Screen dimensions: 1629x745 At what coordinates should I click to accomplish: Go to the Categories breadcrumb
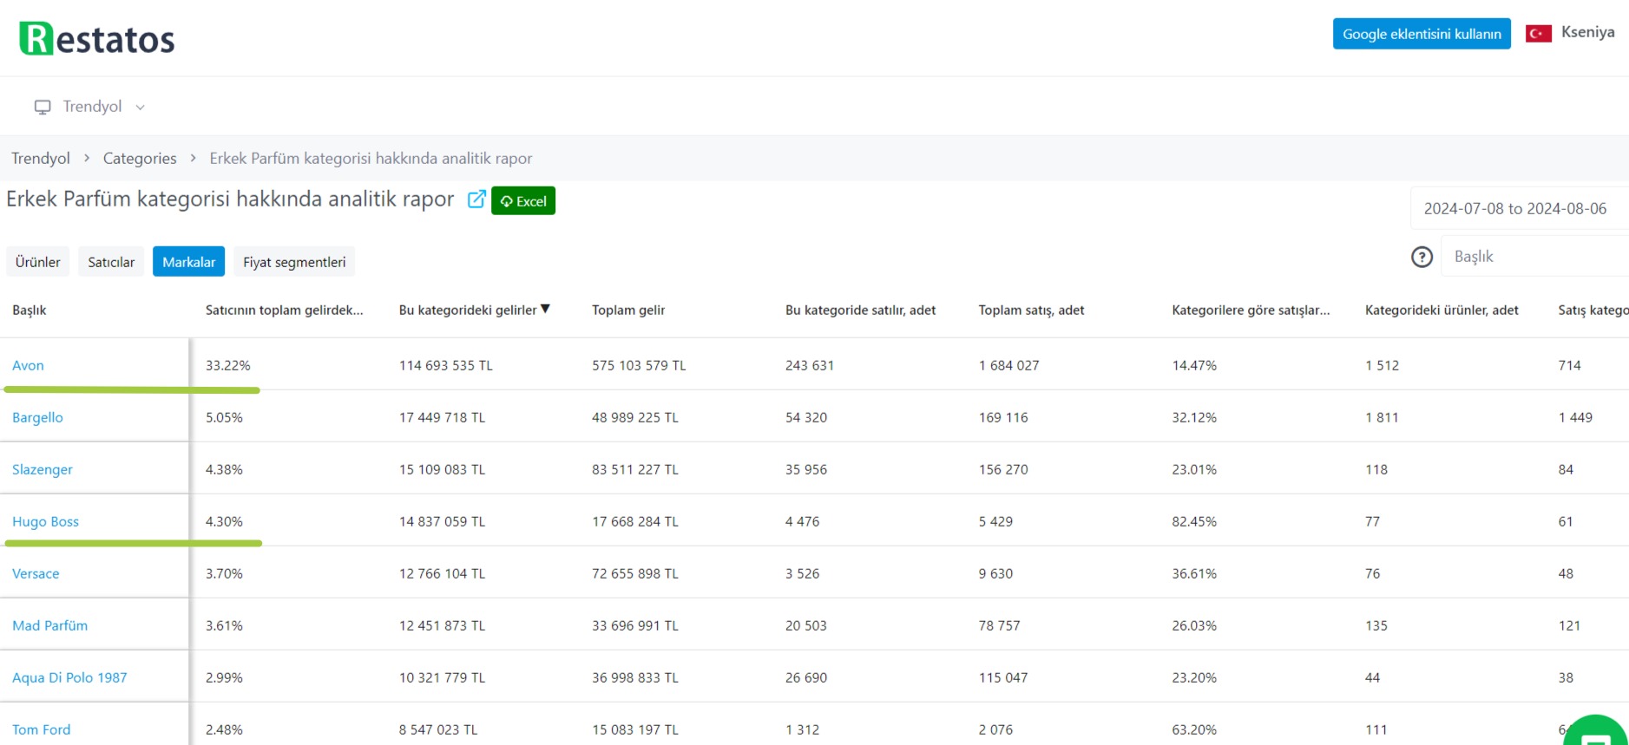point(140,158)
